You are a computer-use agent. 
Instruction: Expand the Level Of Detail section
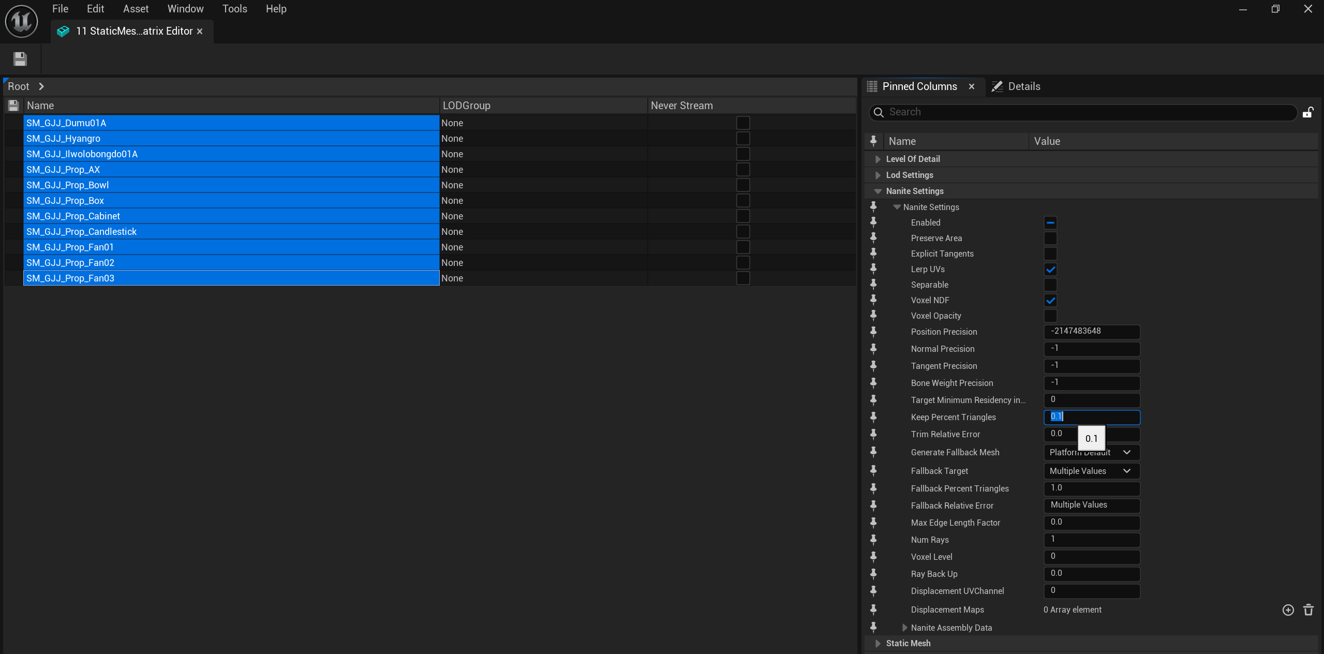pyautogui.click(x=877, y=159)
